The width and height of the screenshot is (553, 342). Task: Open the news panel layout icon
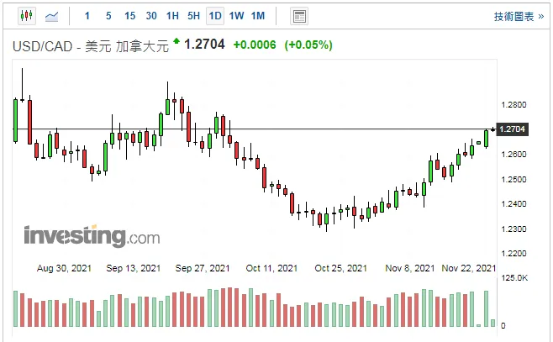[x=299, y=16]
